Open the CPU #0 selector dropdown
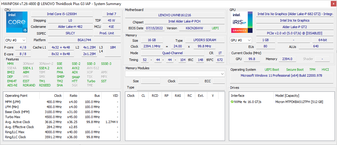 (x=15, y=40)
